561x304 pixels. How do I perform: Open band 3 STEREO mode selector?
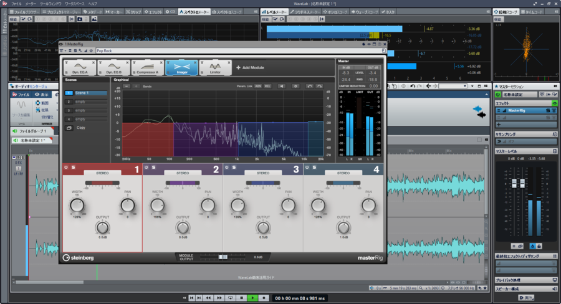pos(263,173)
